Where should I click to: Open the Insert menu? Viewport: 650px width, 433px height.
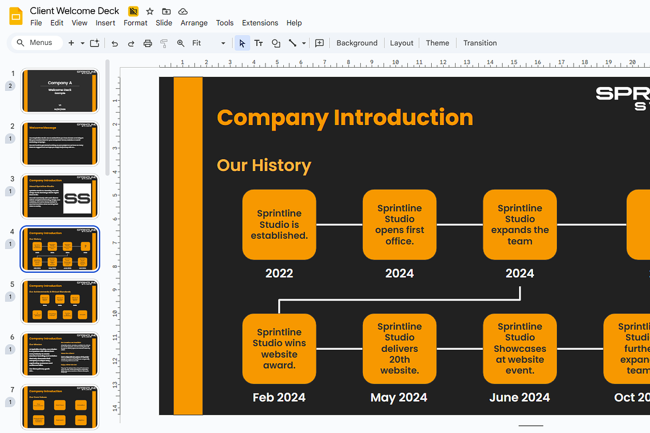(x=106, y=23)
